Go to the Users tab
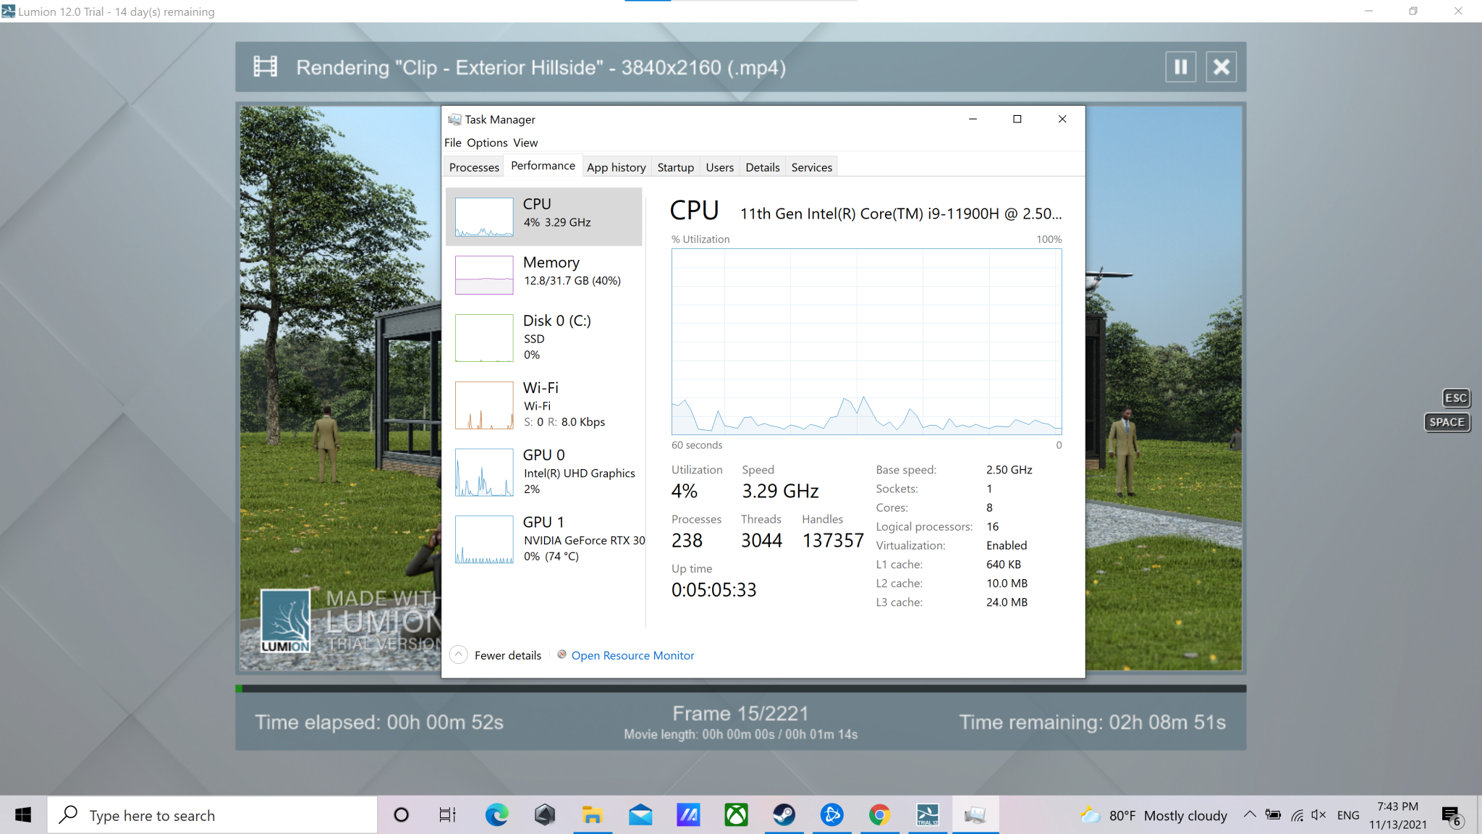Screen dimensions: 1482x834 [719, 167]
